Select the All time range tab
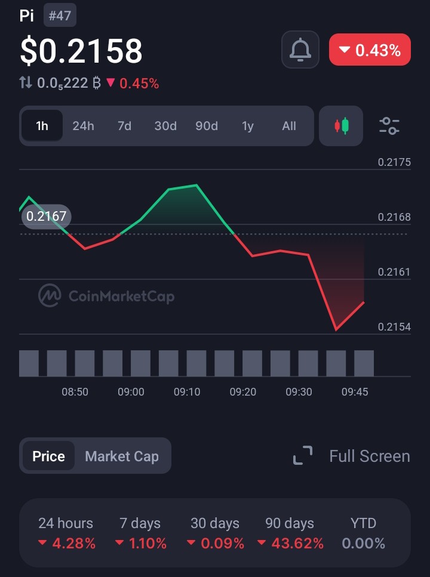This screenshot has height=577, width=430. pyautogui.click(x=289, y=126)
